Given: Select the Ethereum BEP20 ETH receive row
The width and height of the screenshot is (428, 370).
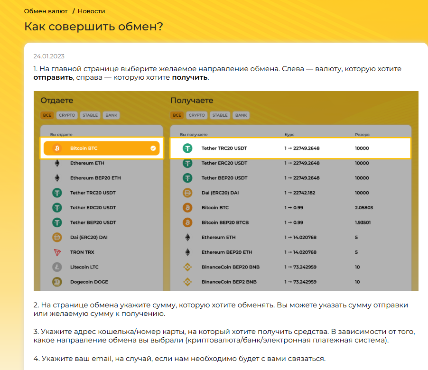Looking at the screenshot, I should coord(291,252).
